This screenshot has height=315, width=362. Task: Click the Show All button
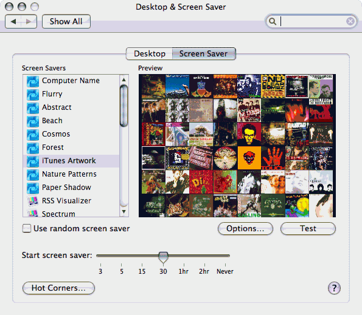[x=66, y=21]
